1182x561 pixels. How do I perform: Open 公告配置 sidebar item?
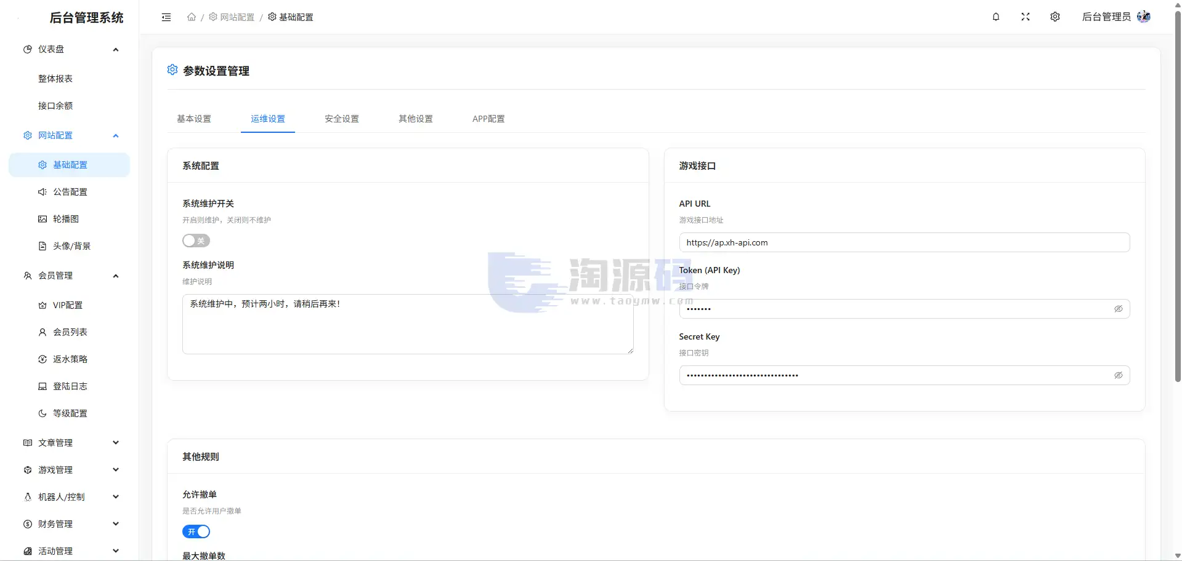click(69, 192)
